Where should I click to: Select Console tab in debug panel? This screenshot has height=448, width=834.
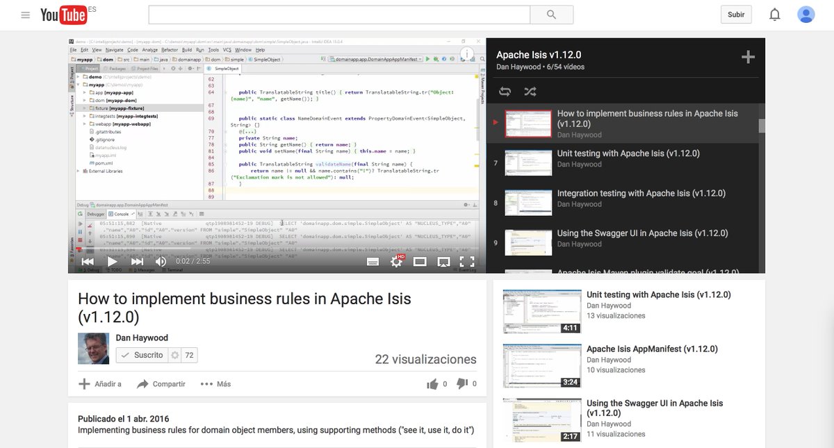pos(120,214)
